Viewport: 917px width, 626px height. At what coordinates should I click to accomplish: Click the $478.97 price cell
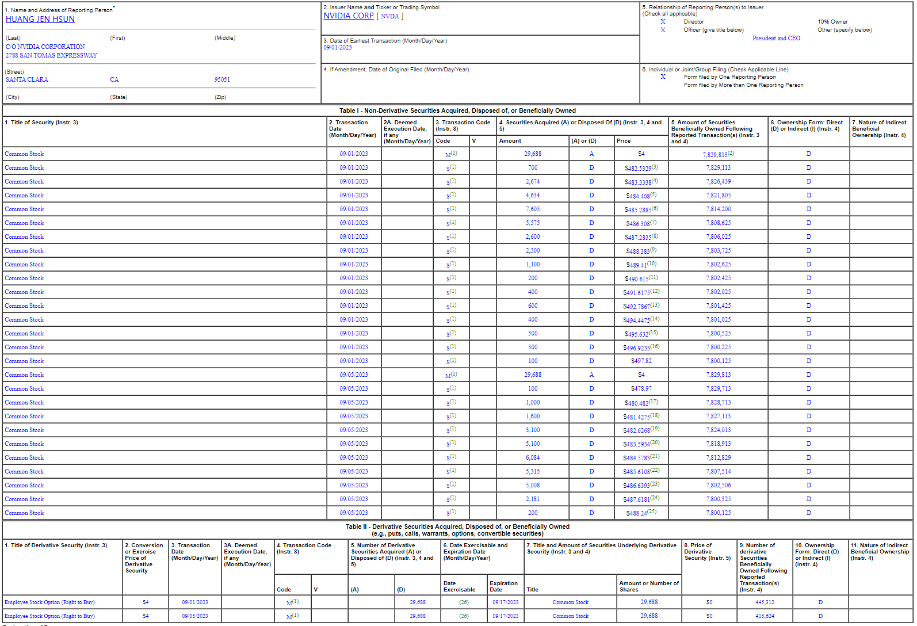tap(641, 389)
